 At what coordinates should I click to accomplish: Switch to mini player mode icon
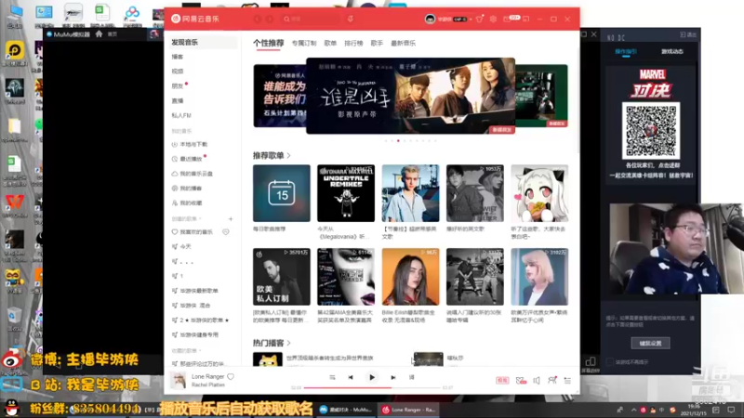click(525, 19)
